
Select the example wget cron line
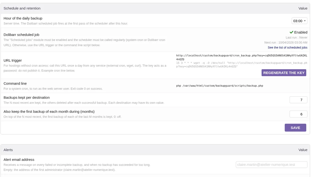[242, 65]
